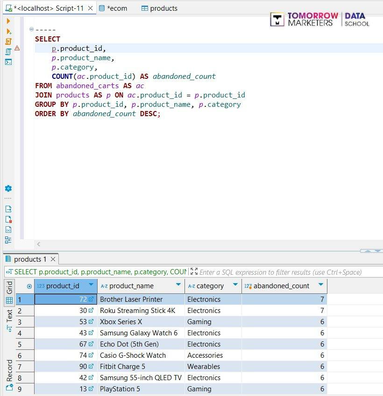Image resolution: width=383 pixels, height=396 pixels.
Task: Select cell Xbox Series X
Action: pyautogui.click(x=141, y=322)
